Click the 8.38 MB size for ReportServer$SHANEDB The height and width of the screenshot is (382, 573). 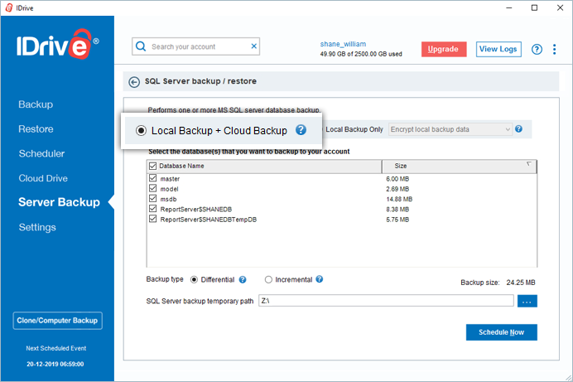coord(397,210)
